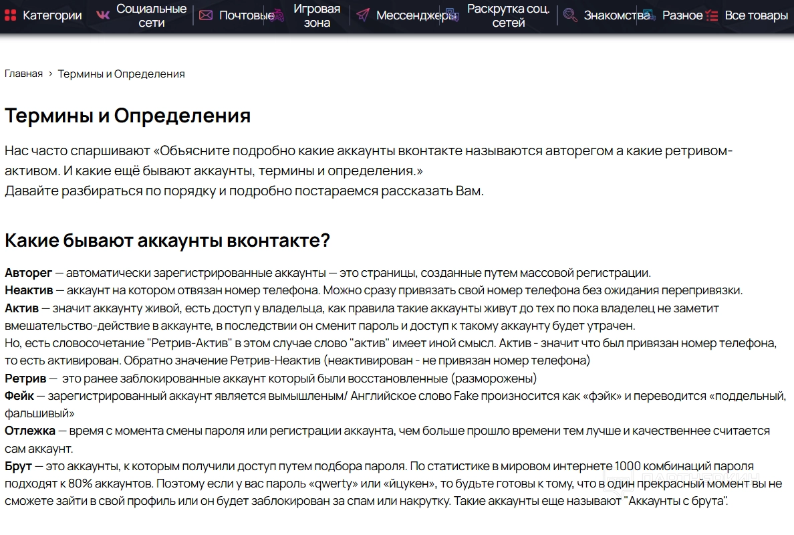Click the envelope icon for Почтовые
The width and height of the screenshot is (794, 535).
(206, 15)
